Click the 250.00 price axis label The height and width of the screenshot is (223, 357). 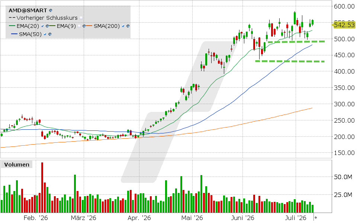[344, 120]
